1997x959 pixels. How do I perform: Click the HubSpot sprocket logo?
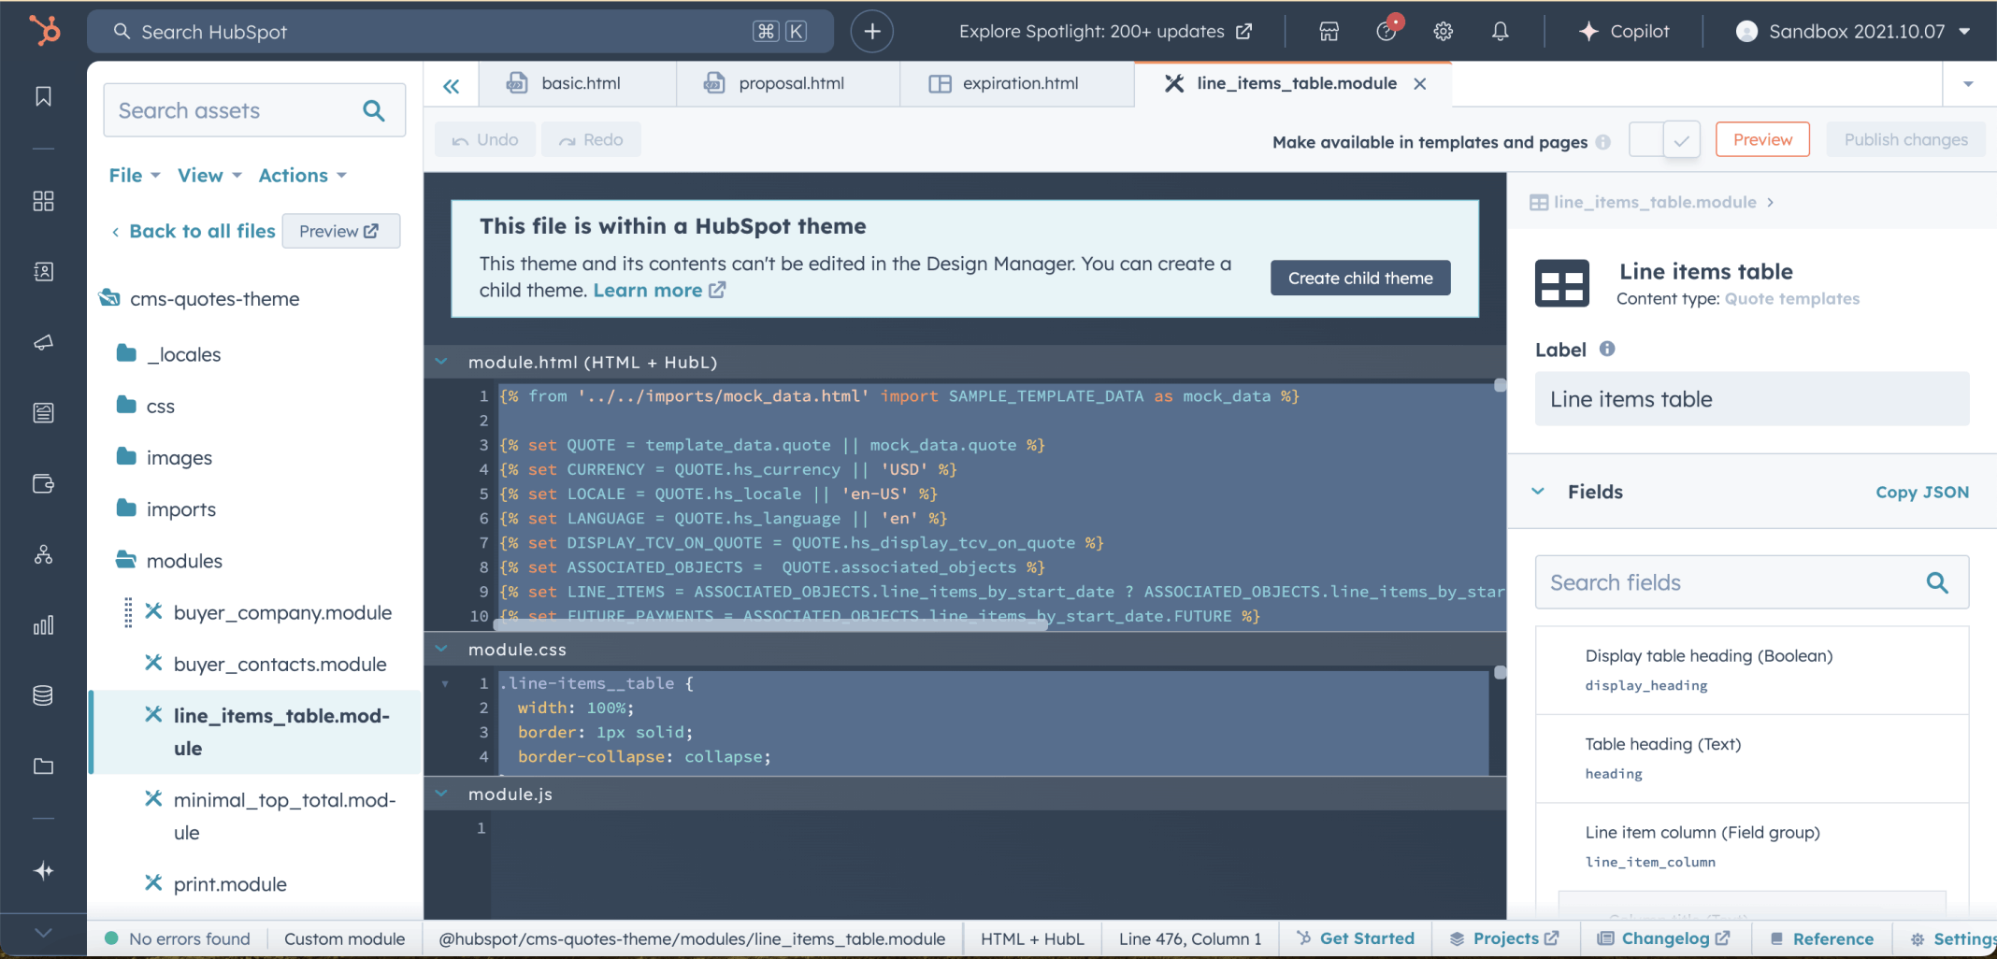[44, 31]
